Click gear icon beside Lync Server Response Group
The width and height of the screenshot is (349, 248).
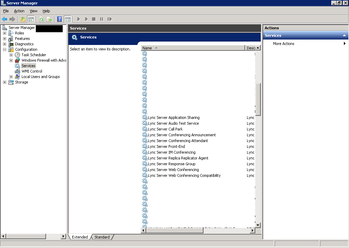pyautogui.click(x=145, y=164)
